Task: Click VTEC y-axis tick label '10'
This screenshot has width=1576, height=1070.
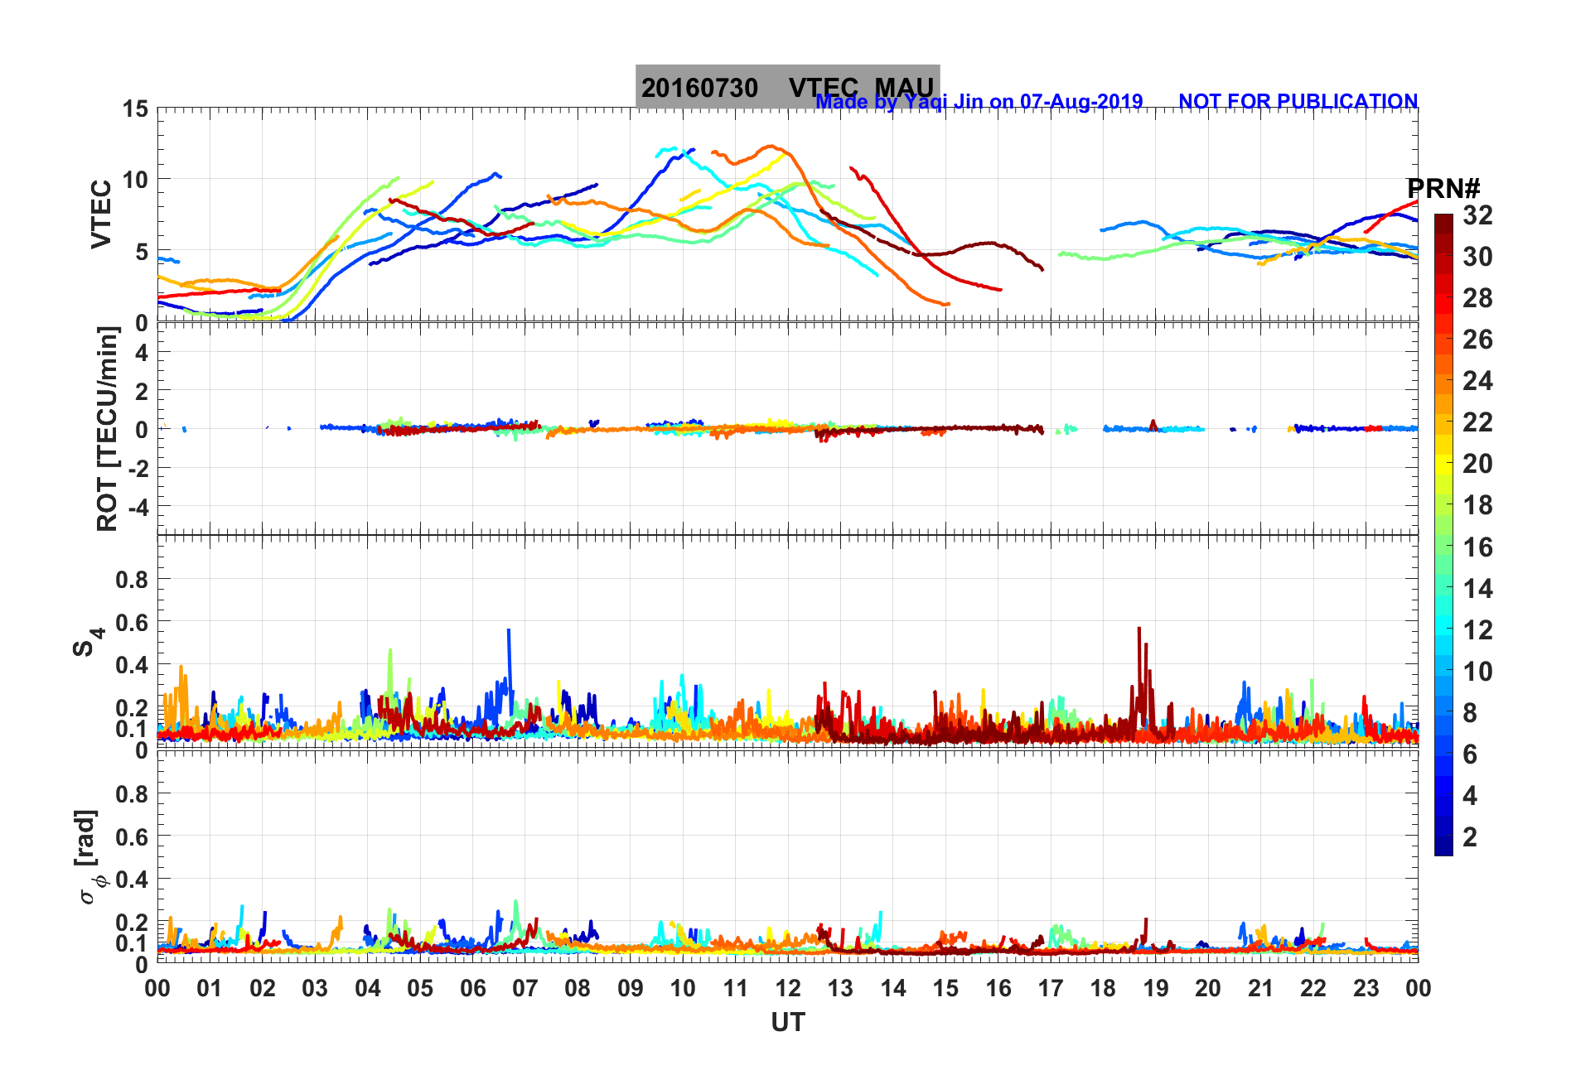Action: [x=135, y=180]
